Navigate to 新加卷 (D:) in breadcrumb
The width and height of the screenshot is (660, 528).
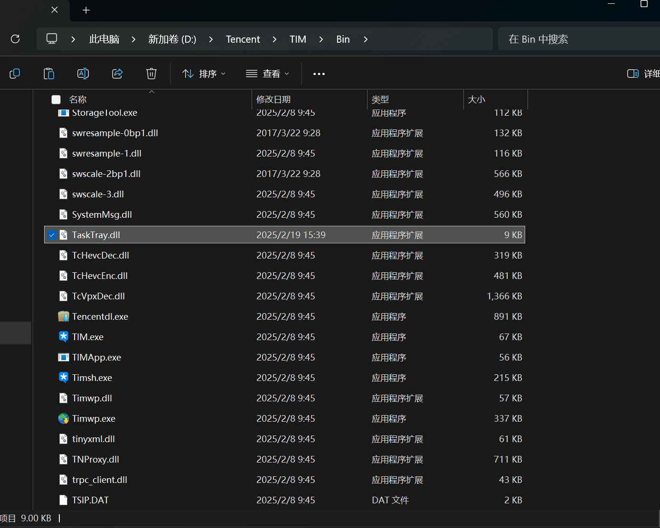click(x=172, y=39)
